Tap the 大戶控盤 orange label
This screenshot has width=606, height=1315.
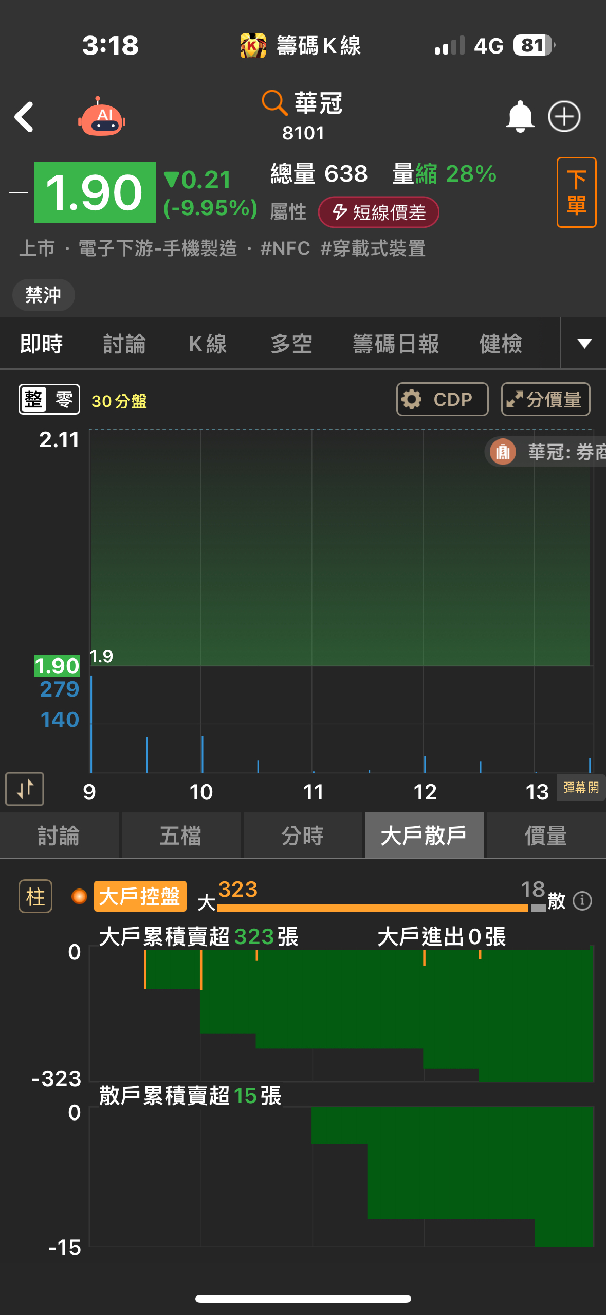point(140,896)
